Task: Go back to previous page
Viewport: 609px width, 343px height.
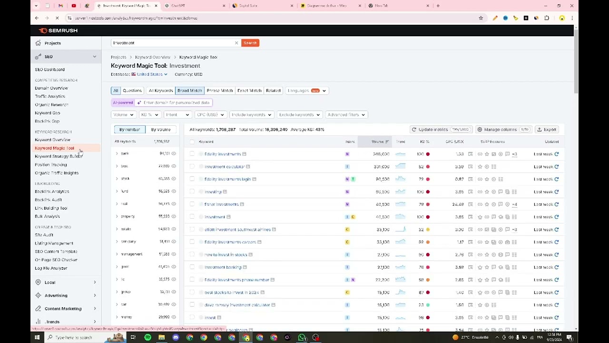Action: click(x=37, y=18)
